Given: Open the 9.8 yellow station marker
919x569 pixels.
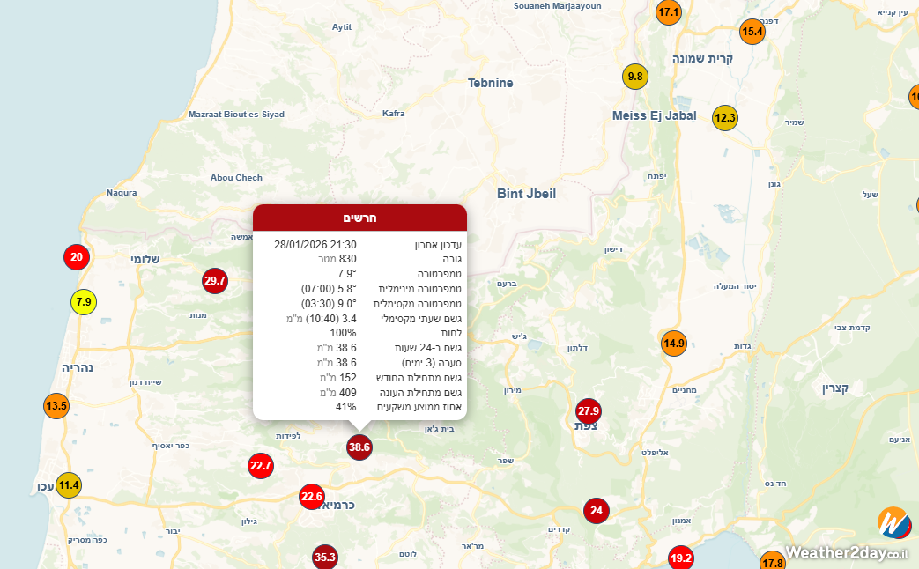Looking at the screenshot, I should tap(635, 77).
